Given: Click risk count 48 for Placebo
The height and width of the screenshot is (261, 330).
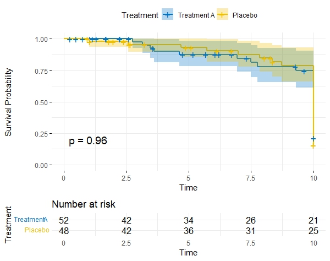Looking at the screenshot, I should click(x=64, y=230).
